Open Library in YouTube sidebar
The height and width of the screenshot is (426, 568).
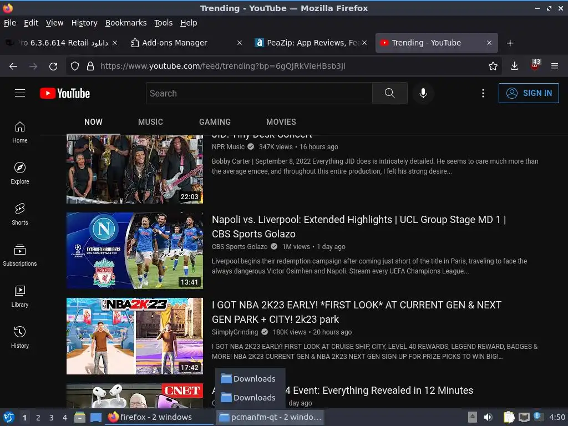(20, 296)
